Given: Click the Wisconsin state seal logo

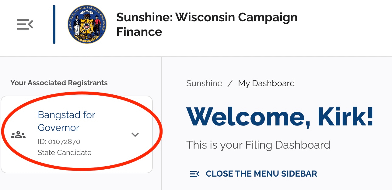Looking at the screenshot, I should pos(87,24).
